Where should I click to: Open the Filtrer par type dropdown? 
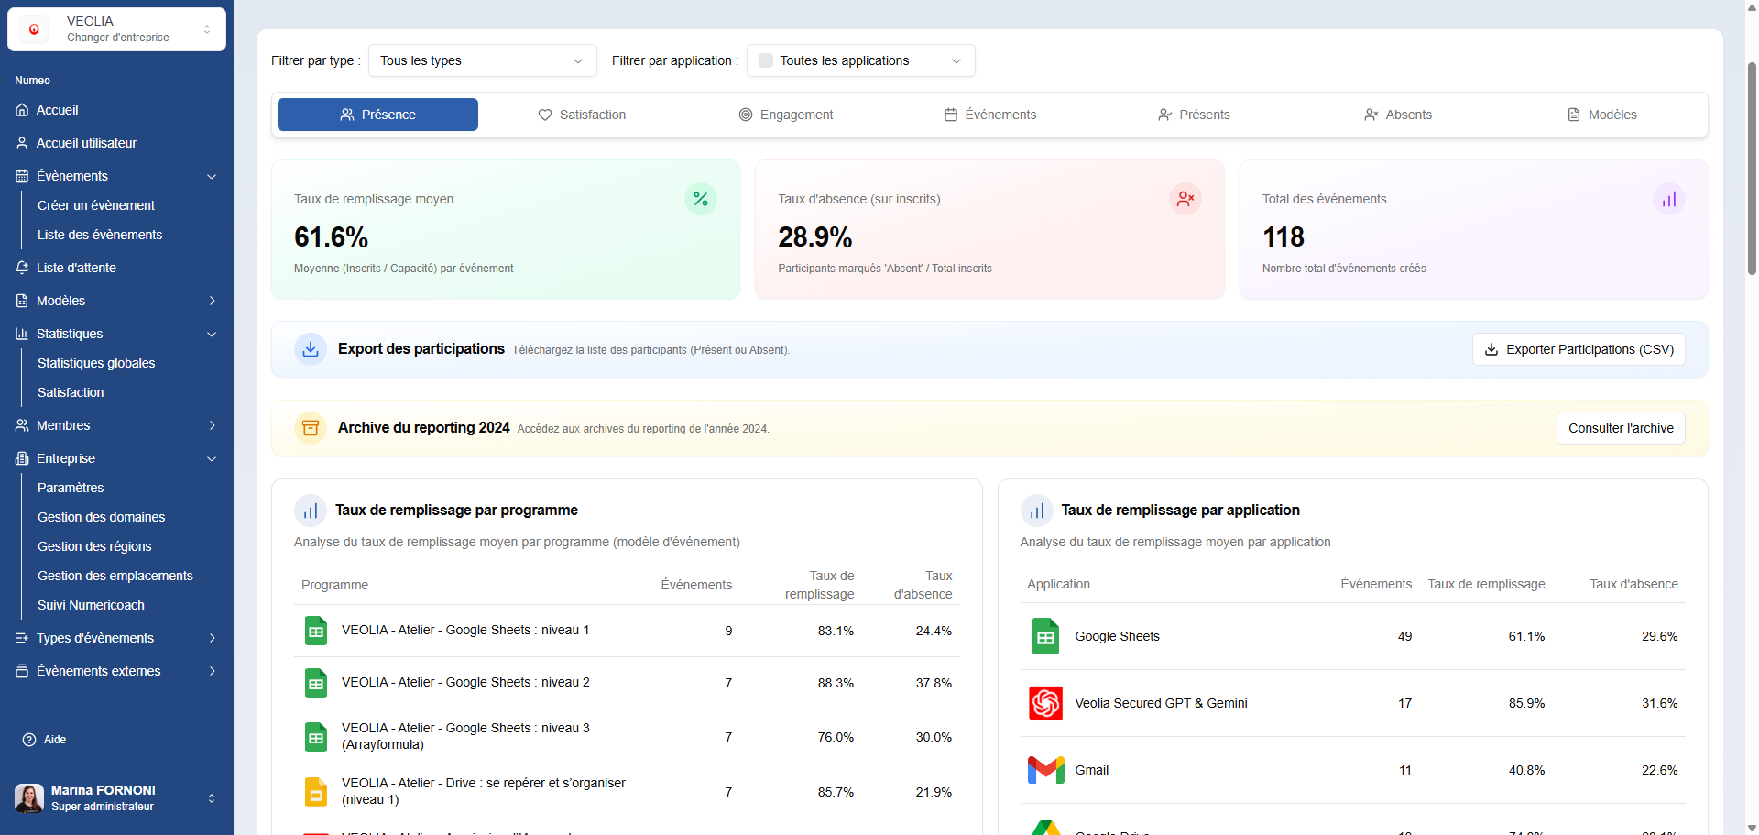[482, 60]
